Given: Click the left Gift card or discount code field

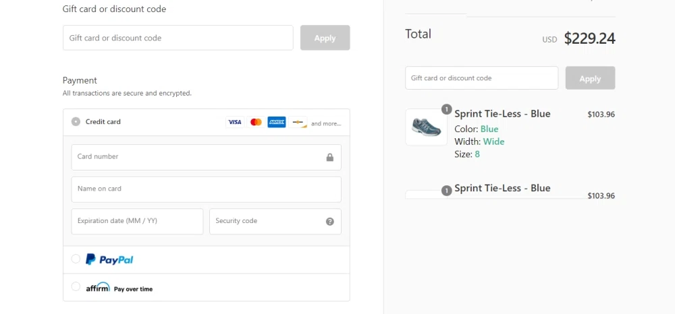Looking at the screenshot, I should [178, 38].
